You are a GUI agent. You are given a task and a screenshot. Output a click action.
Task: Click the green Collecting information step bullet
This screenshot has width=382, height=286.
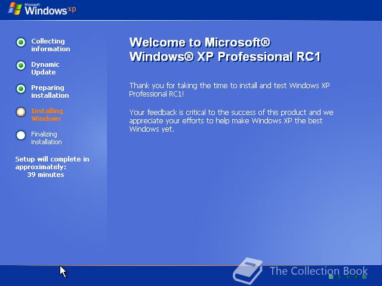click(x=21, y=42)
